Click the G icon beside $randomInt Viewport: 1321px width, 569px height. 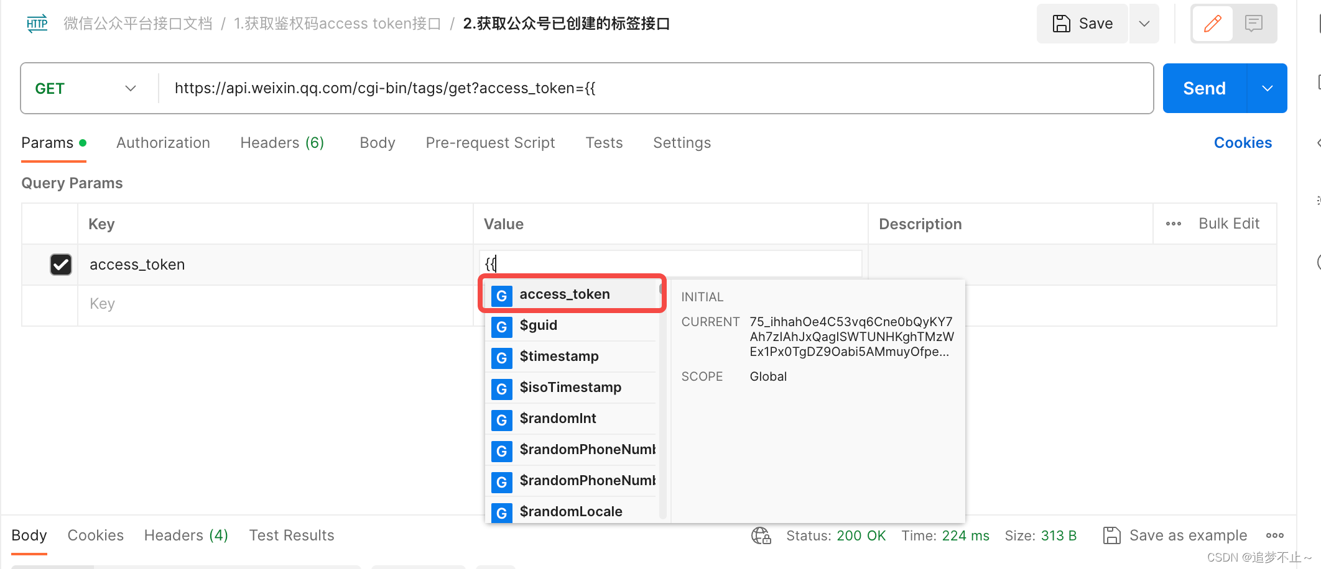click(x=501, y=420)
